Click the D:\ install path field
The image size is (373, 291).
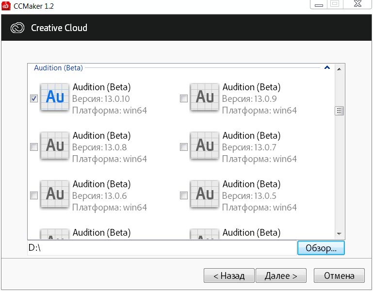coord(162,248)
